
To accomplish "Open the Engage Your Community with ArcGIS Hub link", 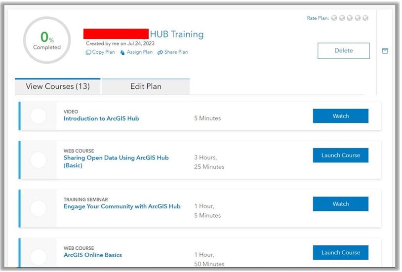I will (x=122, y=206).
